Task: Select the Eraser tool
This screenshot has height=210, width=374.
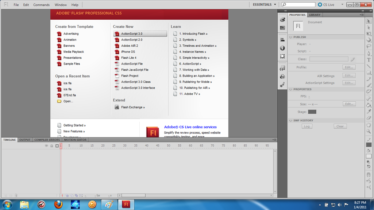Action: coord(369,117)
